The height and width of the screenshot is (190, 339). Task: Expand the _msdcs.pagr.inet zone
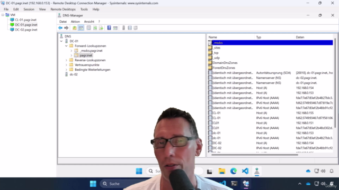(72, 51)
